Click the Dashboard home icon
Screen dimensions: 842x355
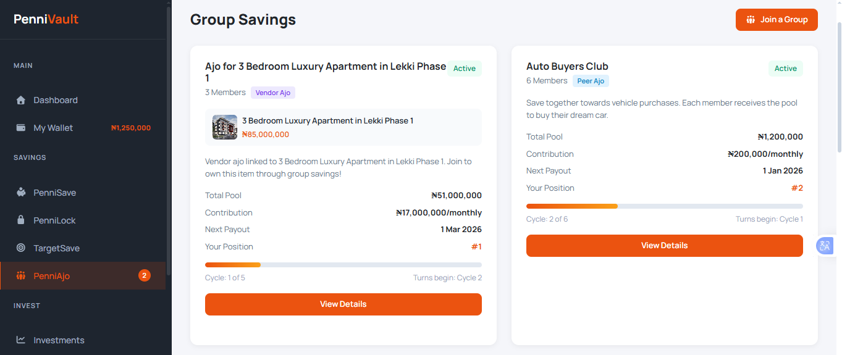21,100
